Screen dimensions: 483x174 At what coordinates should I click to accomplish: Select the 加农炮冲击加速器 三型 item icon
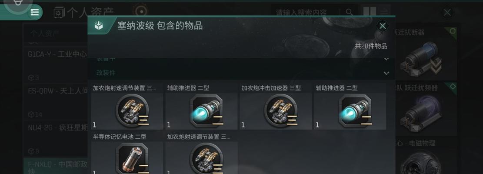pyautogui.click(x=280, y=110)
